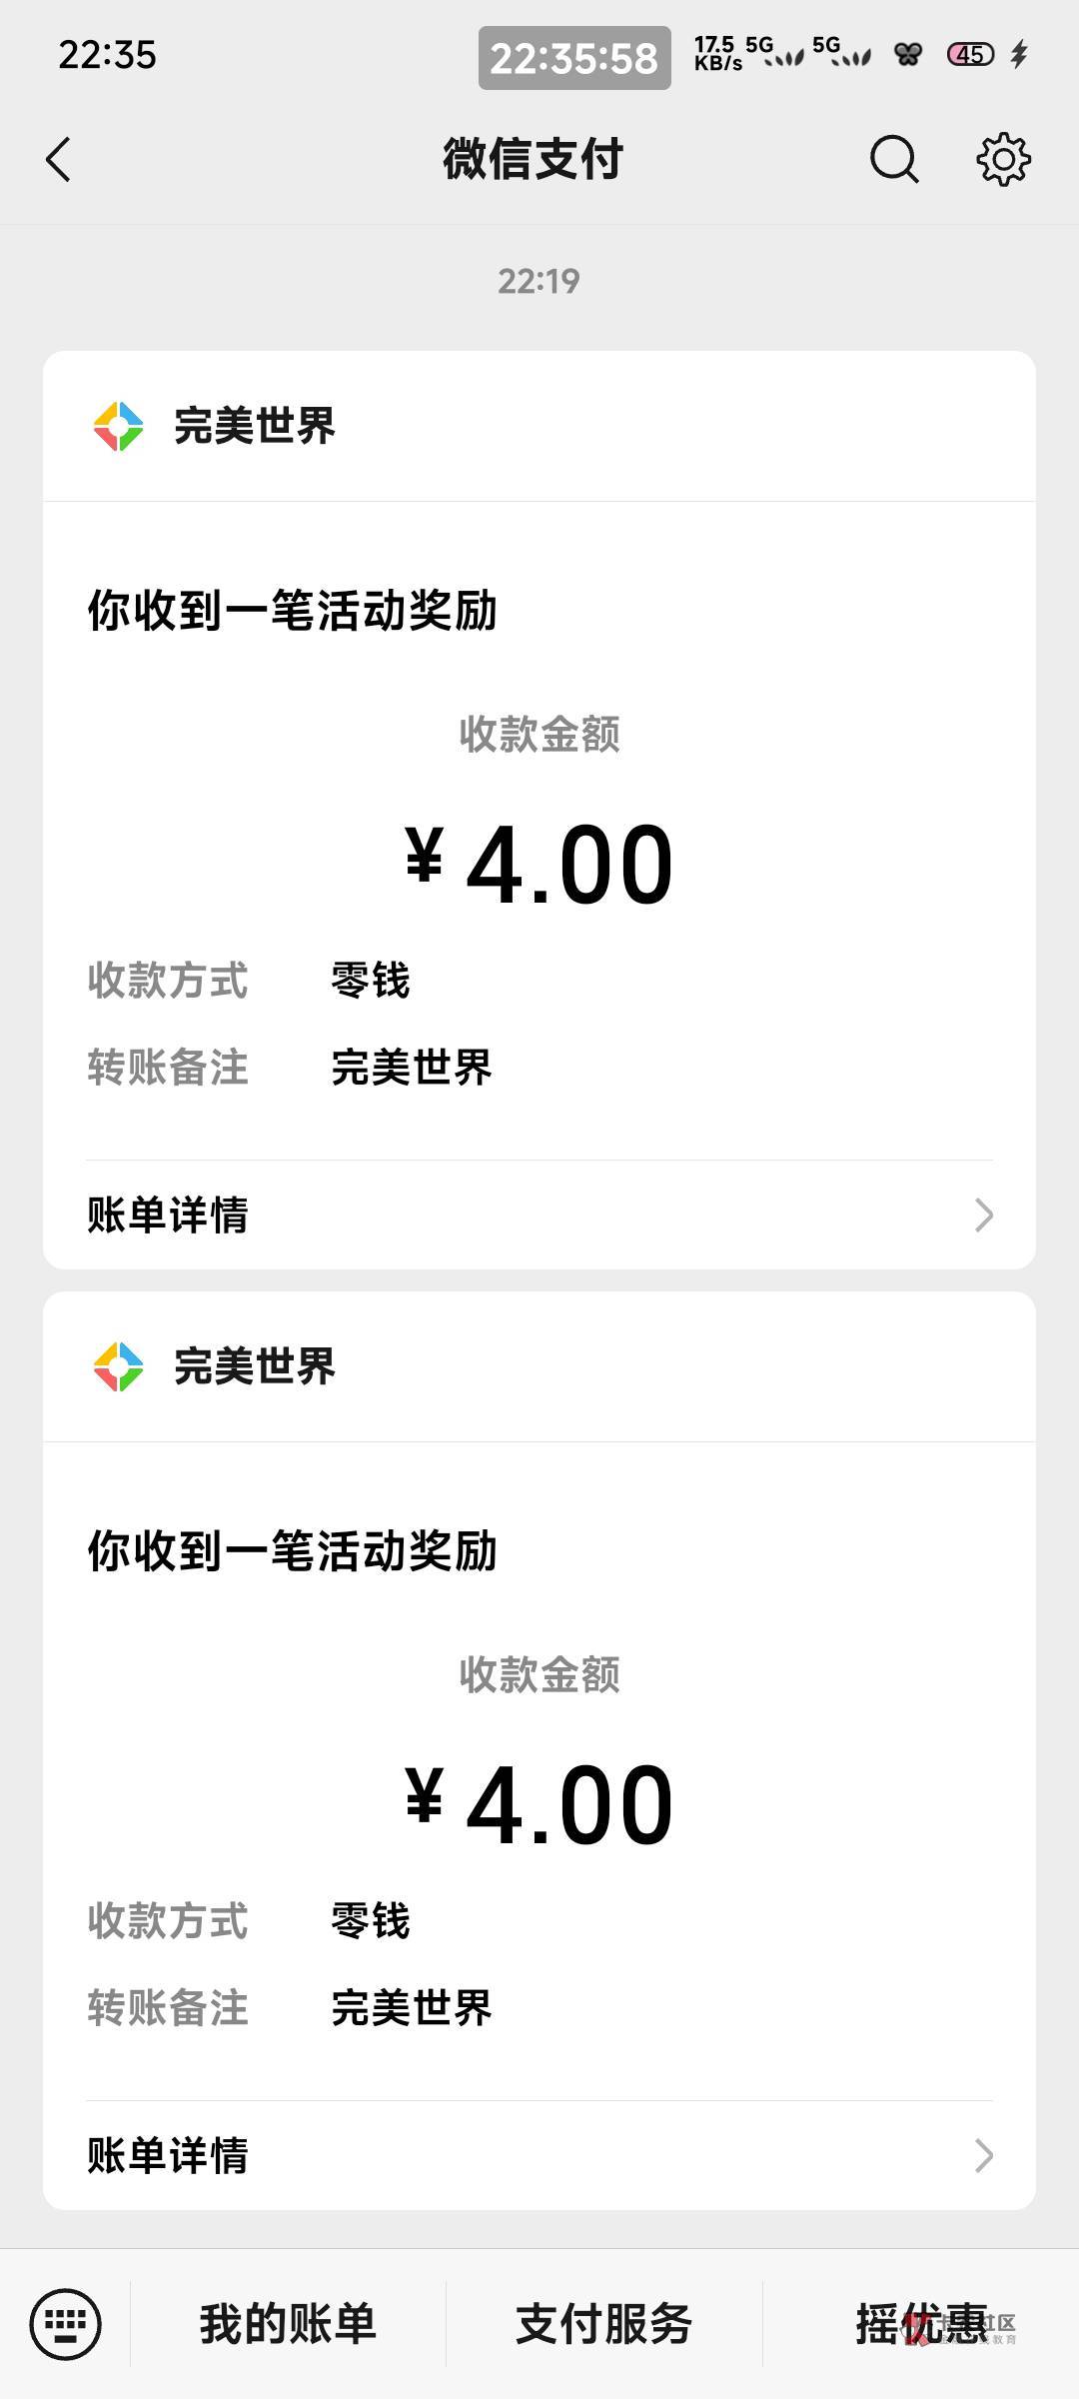Viewport: 1079px width, 2399px height.
Task: Open 摇优惠 bottom menu
Action: pos(921,2323)
